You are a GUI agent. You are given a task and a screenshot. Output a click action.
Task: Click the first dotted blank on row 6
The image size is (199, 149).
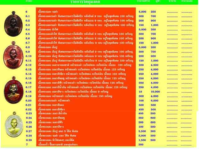tap(172, 12)
